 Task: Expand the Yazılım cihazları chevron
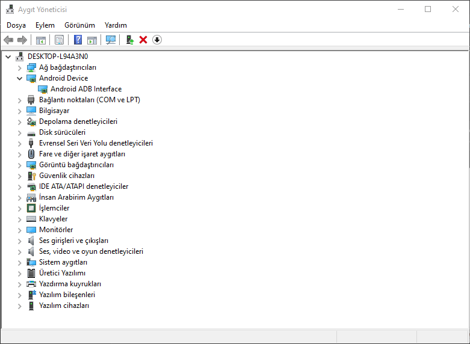click(x=19, y=306)
